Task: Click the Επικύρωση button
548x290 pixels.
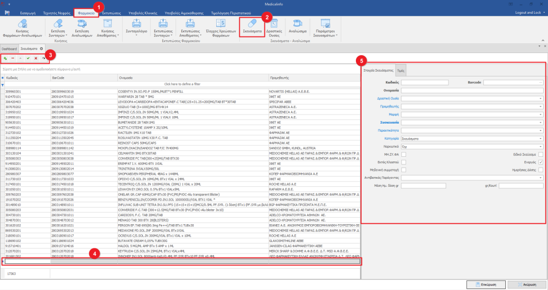Action: [x=485, y=284]
